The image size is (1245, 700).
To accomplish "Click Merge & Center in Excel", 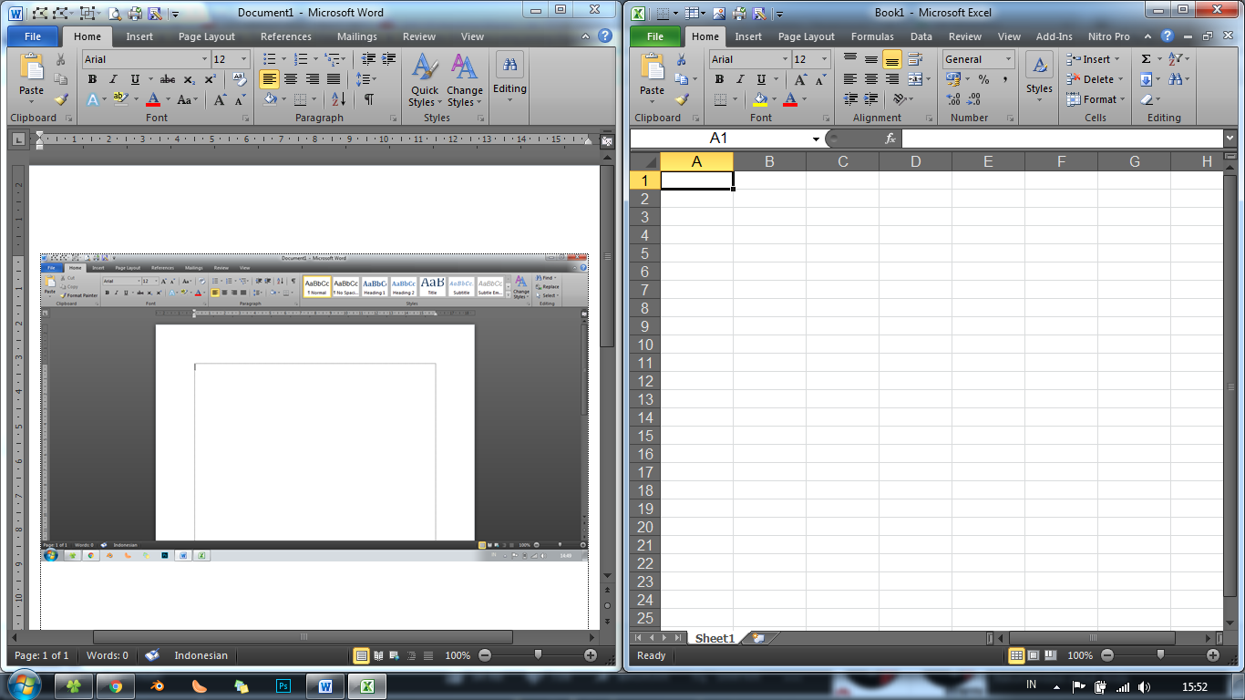I will pyautogui.click(x=915, y=79).
